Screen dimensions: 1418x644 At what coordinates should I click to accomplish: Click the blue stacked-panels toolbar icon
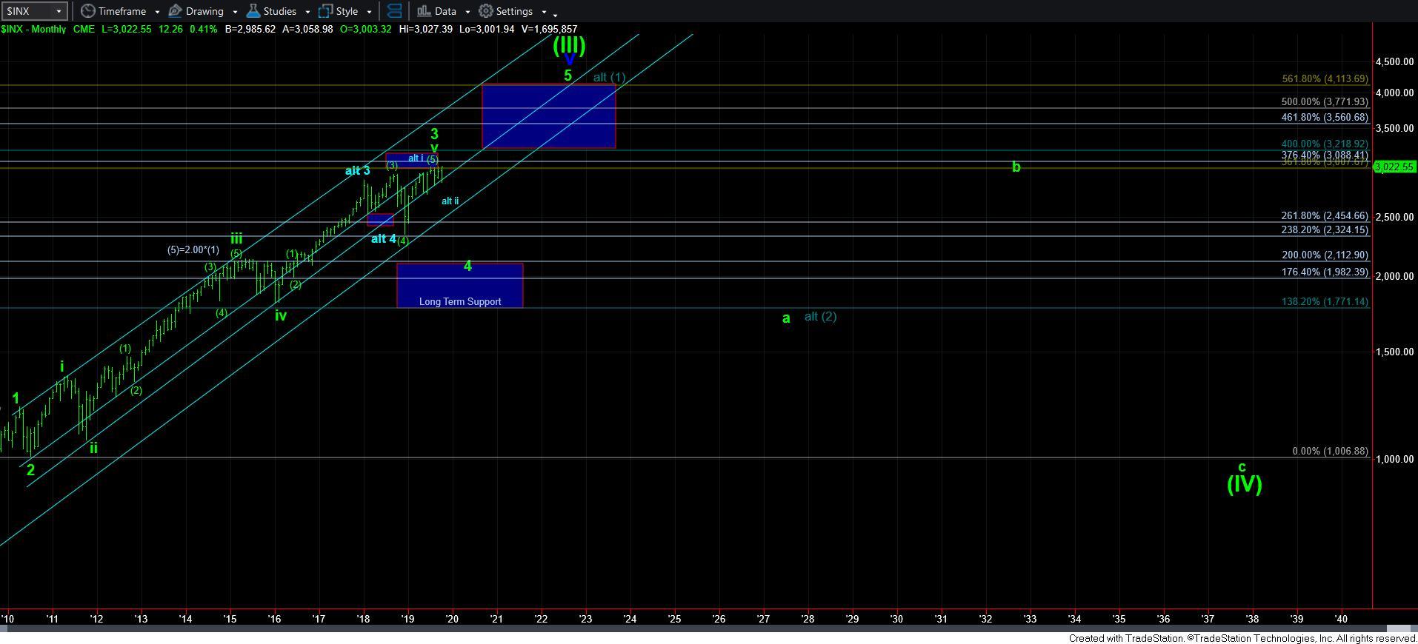[394, 11]
